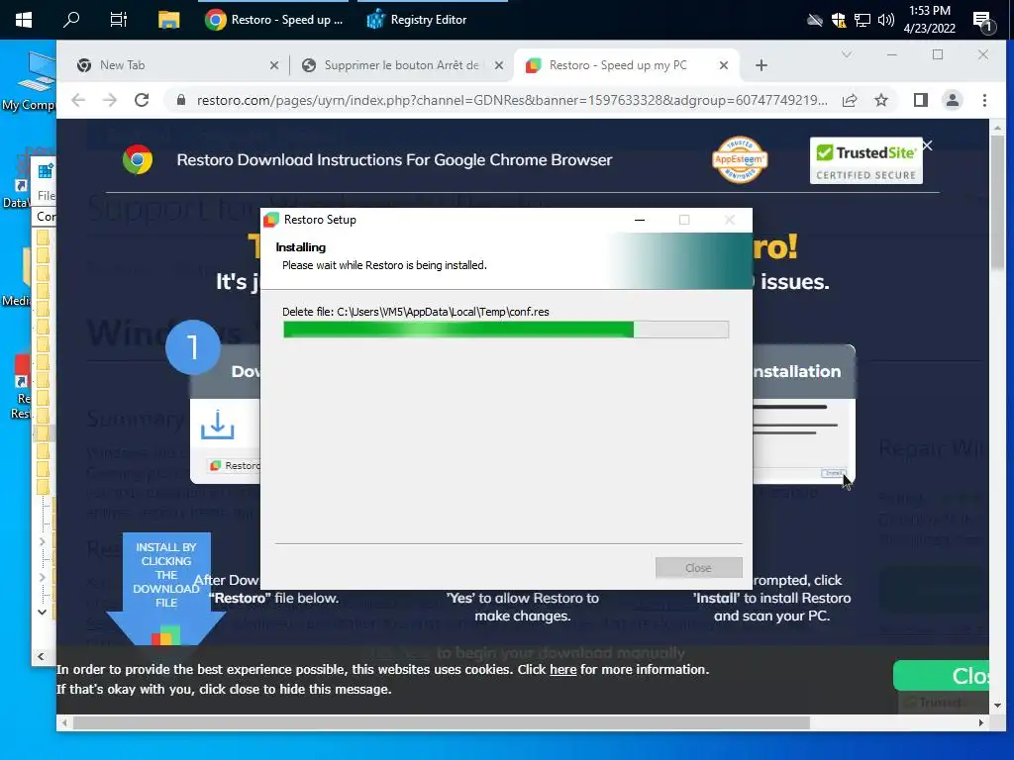The image size is (1014, 760).
Task: Expand the first collapsed Registry Editor tree node
Action: (x=42, y=541)
